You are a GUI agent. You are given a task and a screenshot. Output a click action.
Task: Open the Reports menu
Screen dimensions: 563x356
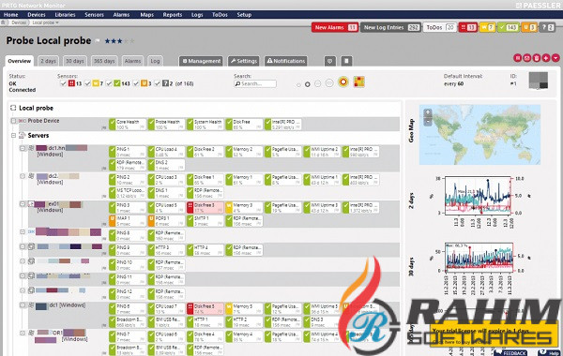point(173,15)
